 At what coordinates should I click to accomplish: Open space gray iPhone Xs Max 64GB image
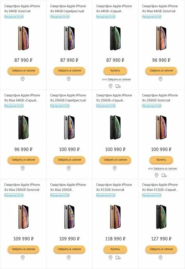[x=23, y=127]
